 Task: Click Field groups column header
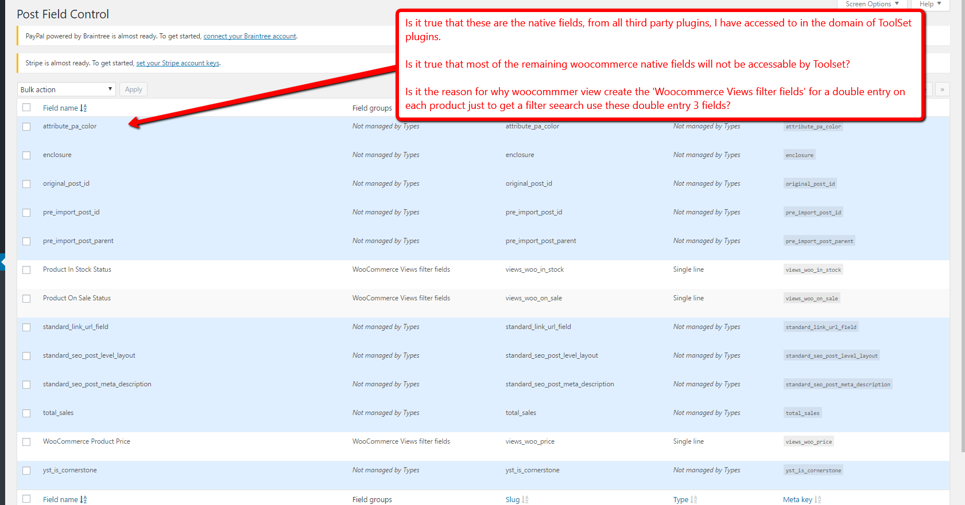(372, 108)
